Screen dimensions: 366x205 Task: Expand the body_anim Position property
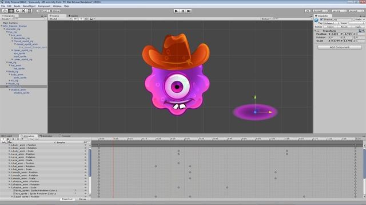coord(9,145)
